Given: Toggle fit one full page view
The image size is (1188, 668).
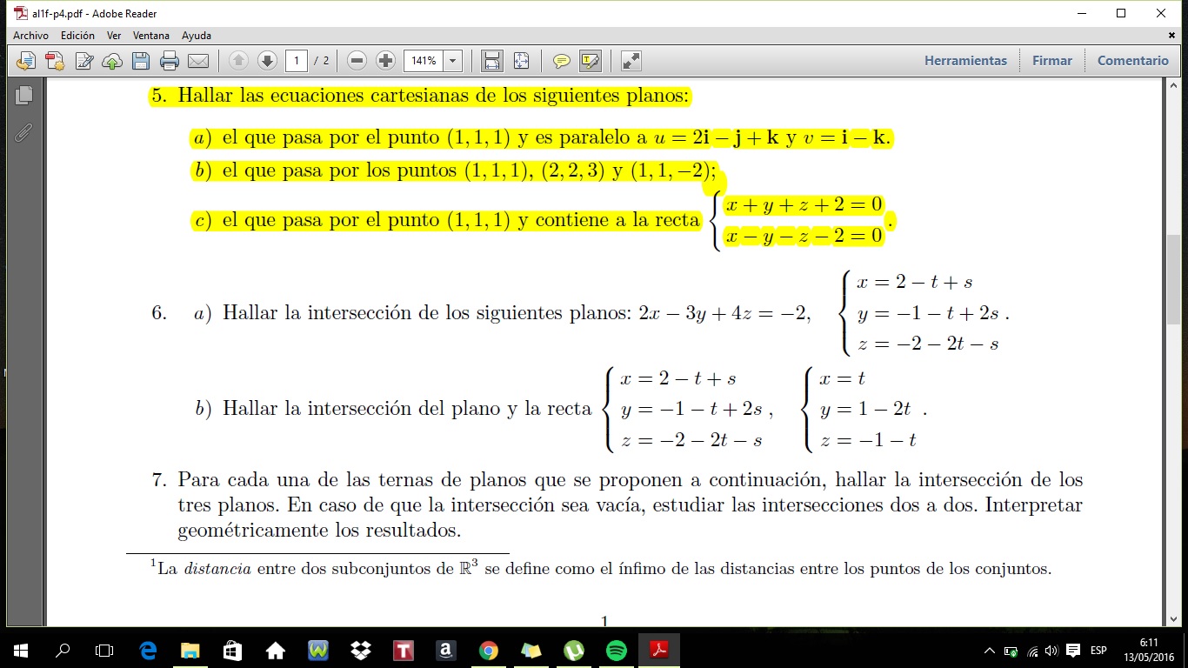Looking at the screenshot, I should point(521,61).
